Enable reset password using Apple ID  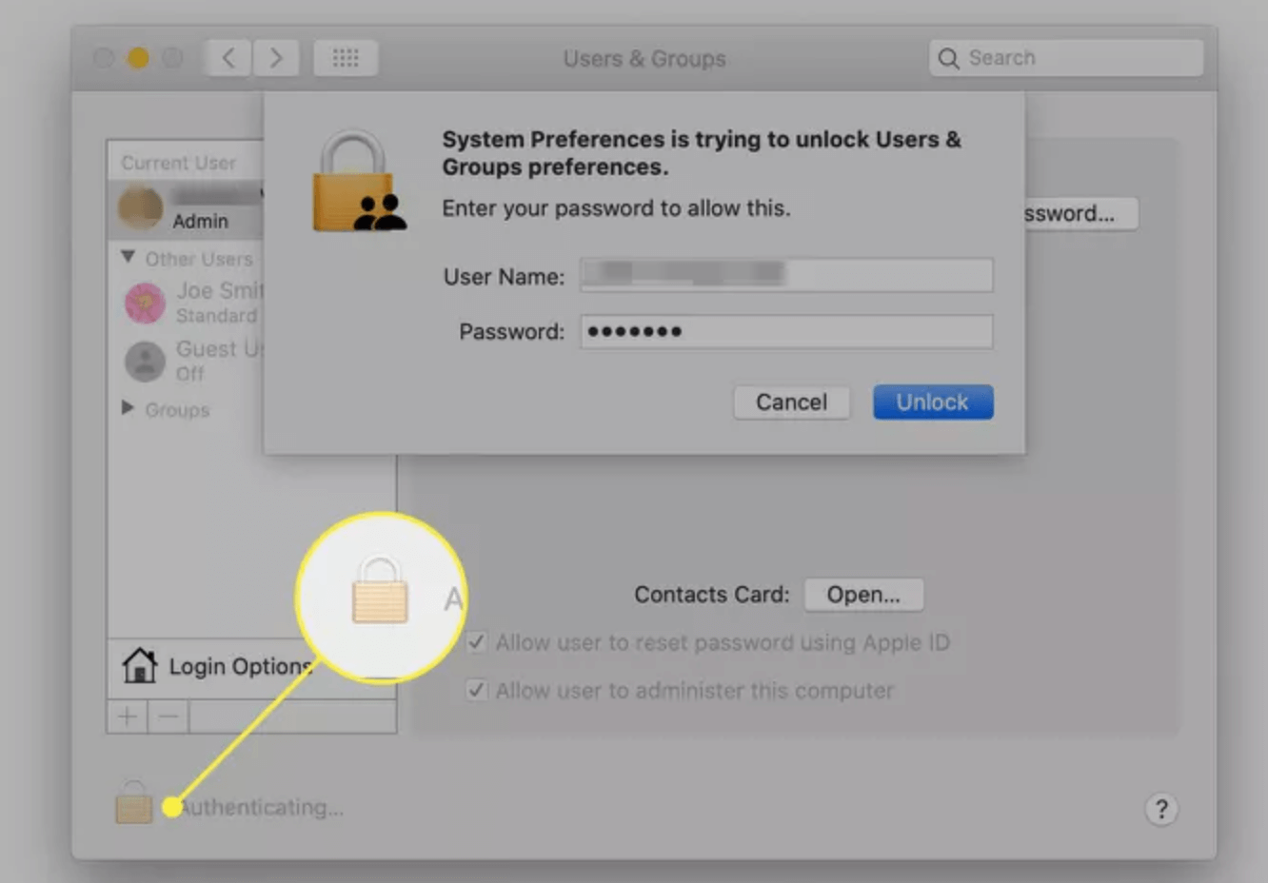pyautogui.click(x=476, y=642)
